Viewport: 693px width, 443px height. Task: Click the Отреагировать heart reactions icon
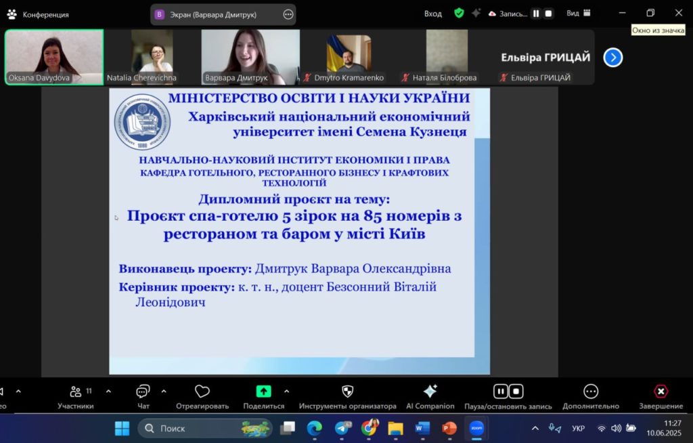pos(202,392)
